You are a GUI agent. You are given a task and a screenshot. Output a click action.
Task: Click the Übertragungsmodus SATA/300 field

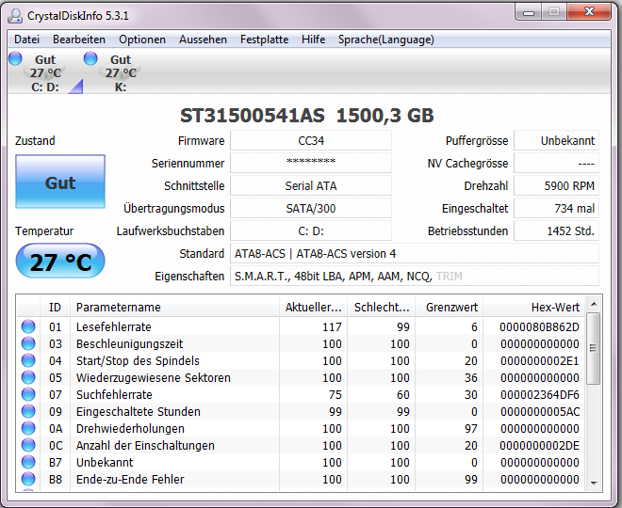coord(311,208)
